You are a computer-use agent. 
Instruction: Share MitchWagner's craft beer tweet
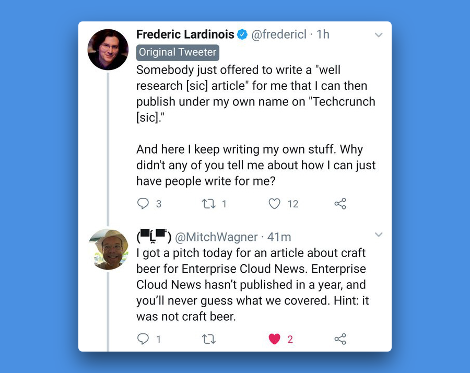tap(340, 339)
